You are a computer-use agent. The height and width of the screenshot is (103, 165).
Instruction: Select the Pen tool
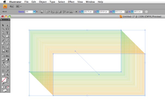click(x=3, y=33)
